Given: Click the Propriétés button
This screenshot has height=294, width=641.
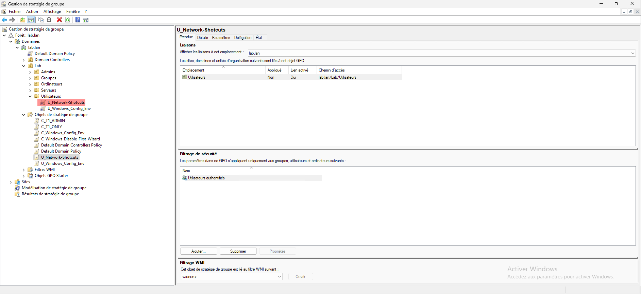Looking at the screenshot, I should (277, 251).
